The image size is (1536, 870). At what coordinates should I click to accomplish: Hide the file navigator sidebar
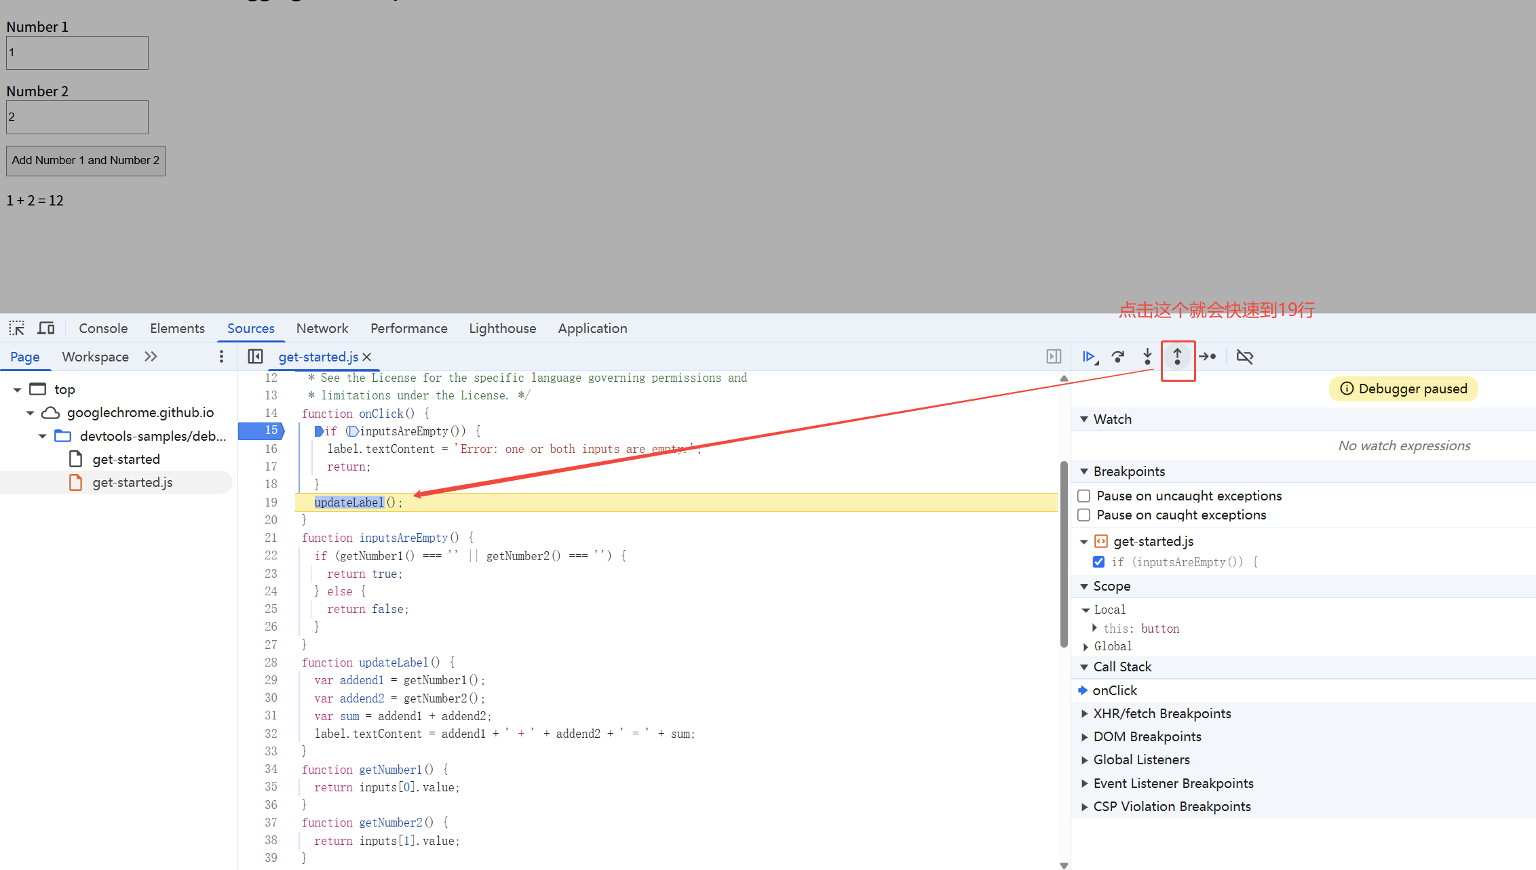pyautogui.click(x=255, y=357)
